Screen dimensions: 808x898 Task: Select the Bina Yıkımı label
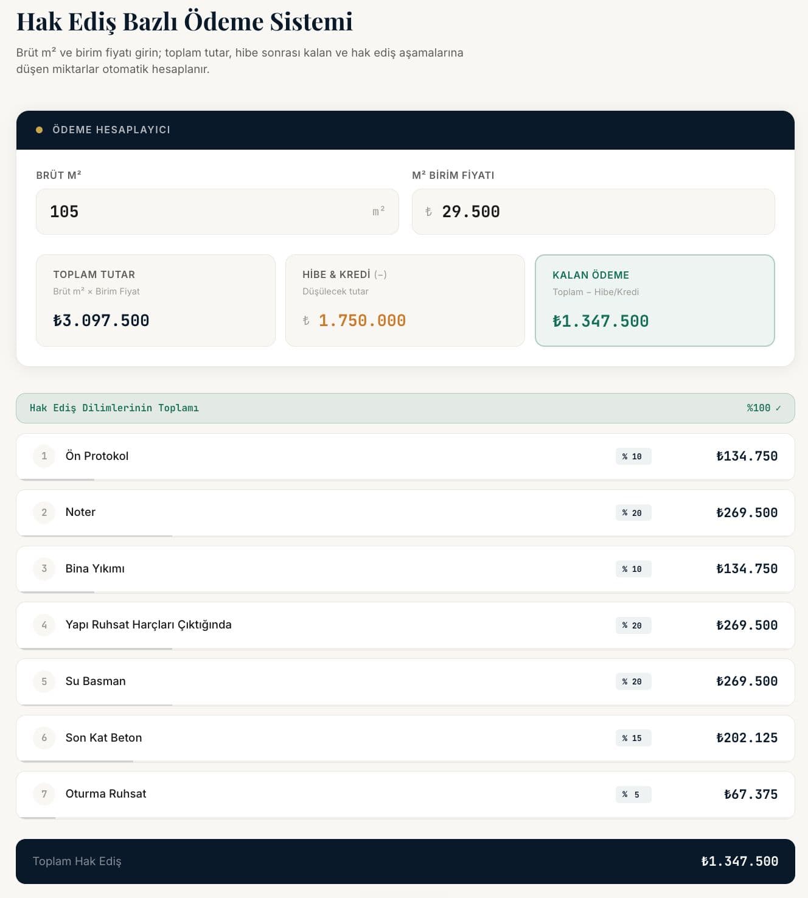(95, 569)
